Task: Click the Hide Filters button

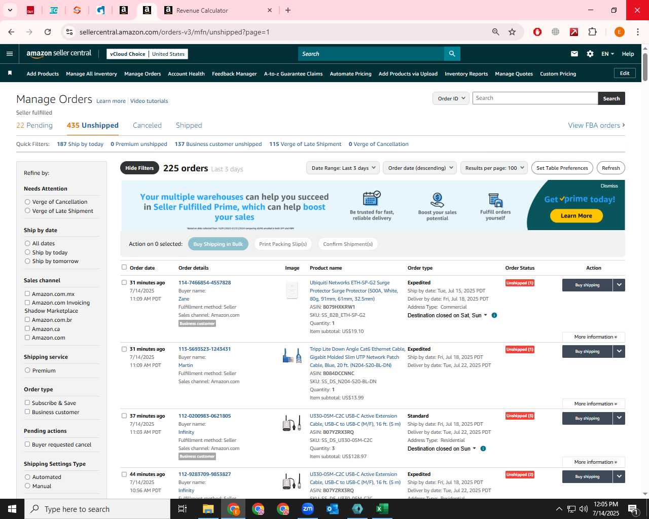Action: point(139,168)
